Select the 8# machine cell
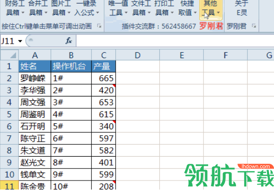This screenshot has height=190, width=274. (71, 163)
